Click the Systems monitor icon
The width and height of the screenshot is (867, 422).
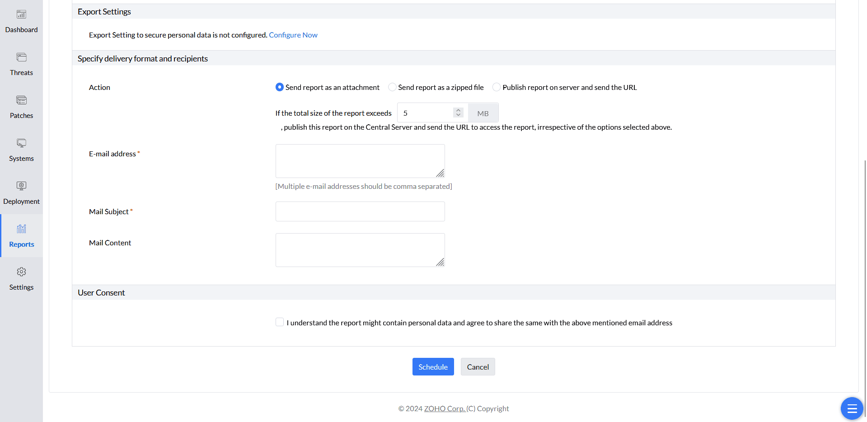(21, 143)
